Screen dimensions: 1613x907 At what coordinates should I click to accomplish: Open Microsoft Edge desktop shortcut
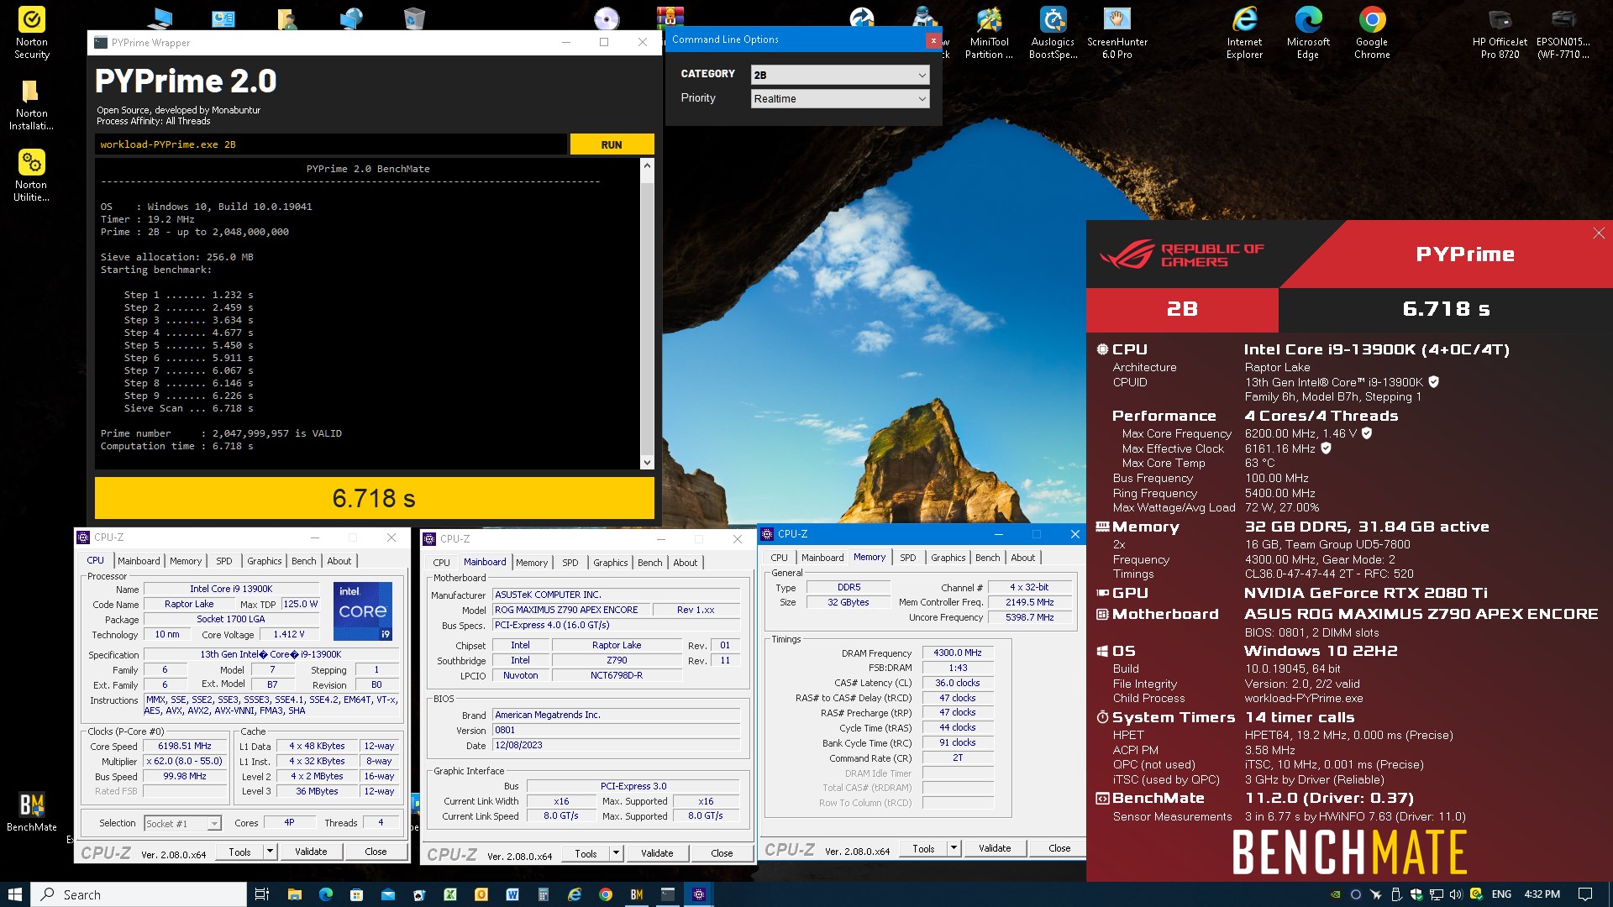point(1308,34)
